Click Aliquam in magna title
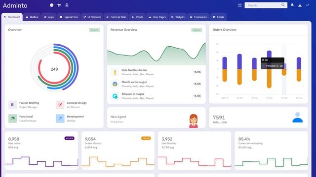The height and width of the screenshot is (177, 316). point(133,94)
